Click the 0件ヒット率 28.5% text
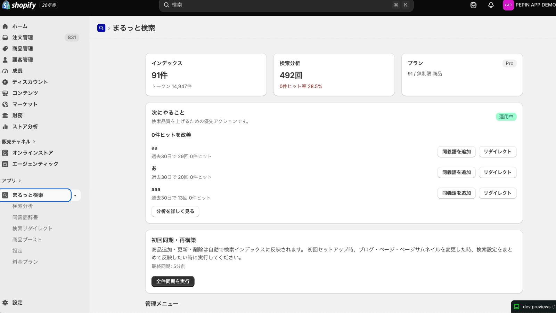This screenshot has height=313, width=556. 301,87
